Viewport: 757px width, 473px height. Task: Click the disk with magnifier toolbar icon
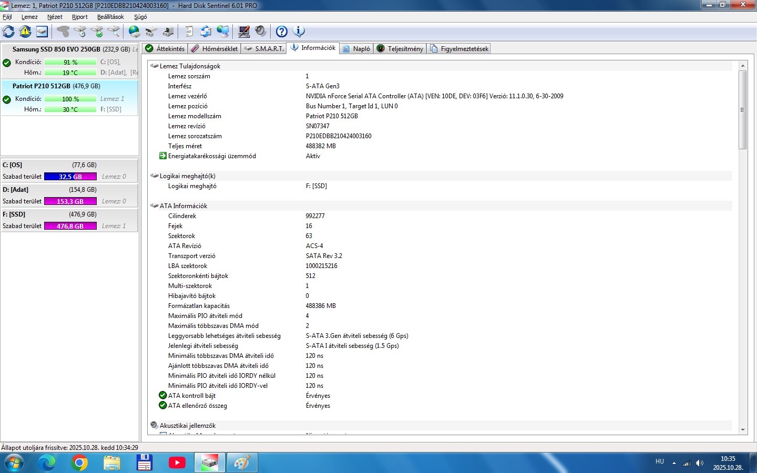click(x=114, y=32)
